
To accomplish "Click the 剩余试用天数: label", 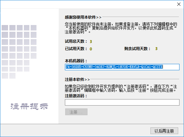I will 137,49.
